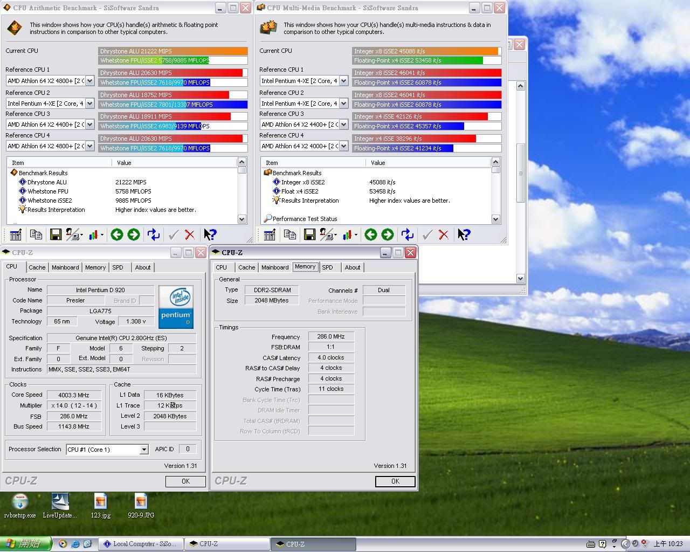
Task: Open Arithmetic Reference CPU 2 dropdown
Action: [90, 103]
